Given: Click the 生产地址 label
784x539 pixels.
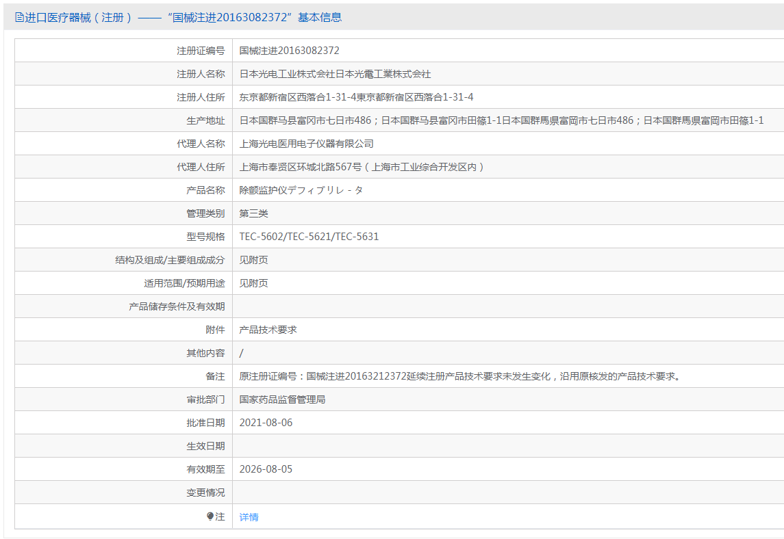Looking at the screenshot, I should [x=205, y=120].
